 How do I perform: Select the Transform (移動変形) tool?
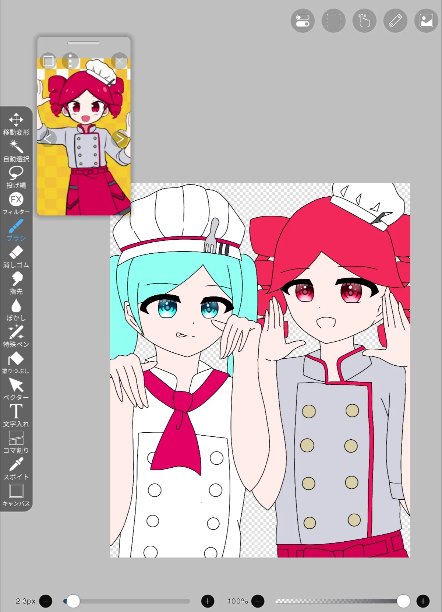(16, 124)
